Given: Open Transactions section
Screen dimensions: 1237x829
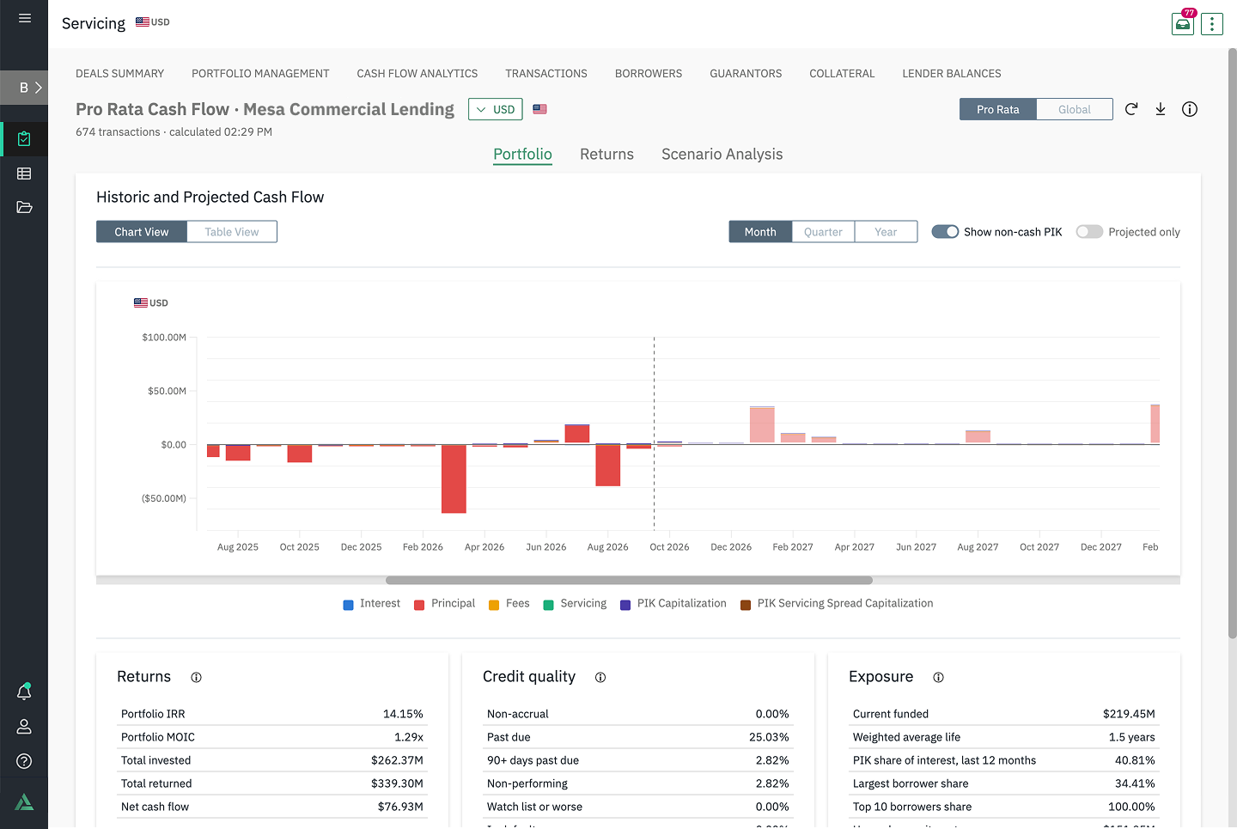Looking at the screenshot, I should pos(546,74).
